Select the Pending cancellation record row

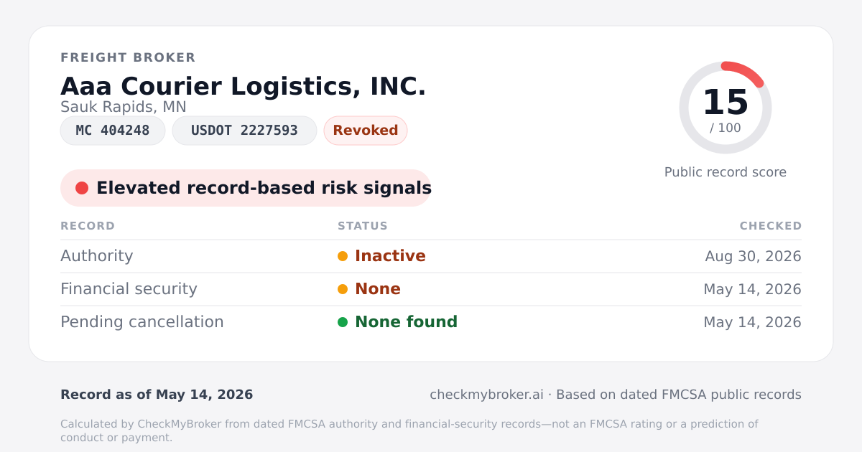pyautogui.click(x=431, y=322)
